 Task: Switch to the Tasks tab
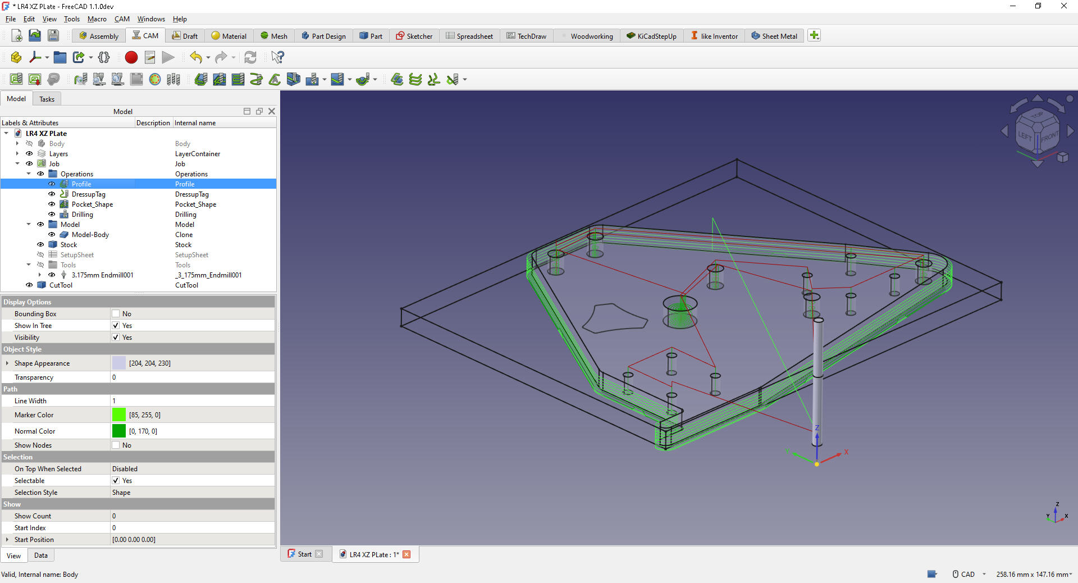(x=47, y=99)
